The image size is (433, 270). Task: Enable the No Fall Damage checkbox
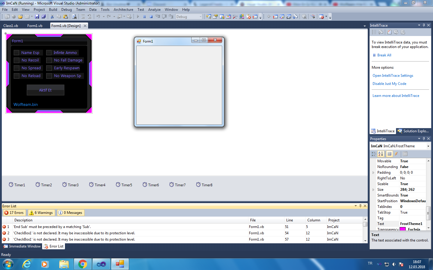click(49, 60)
